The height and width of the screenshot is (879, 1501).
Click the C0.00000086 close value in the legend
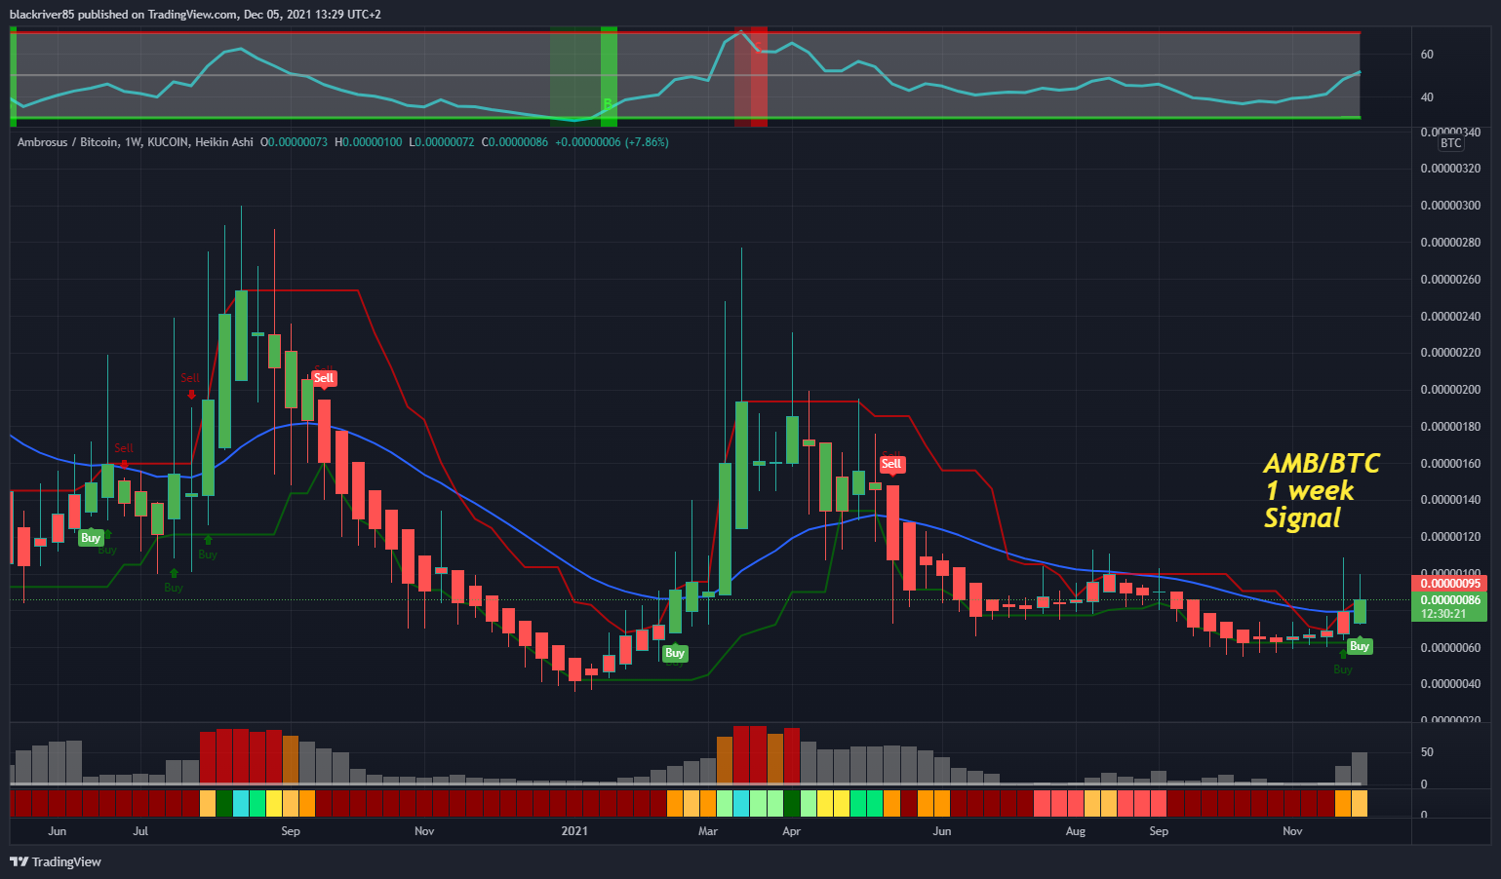click(515, 142)
